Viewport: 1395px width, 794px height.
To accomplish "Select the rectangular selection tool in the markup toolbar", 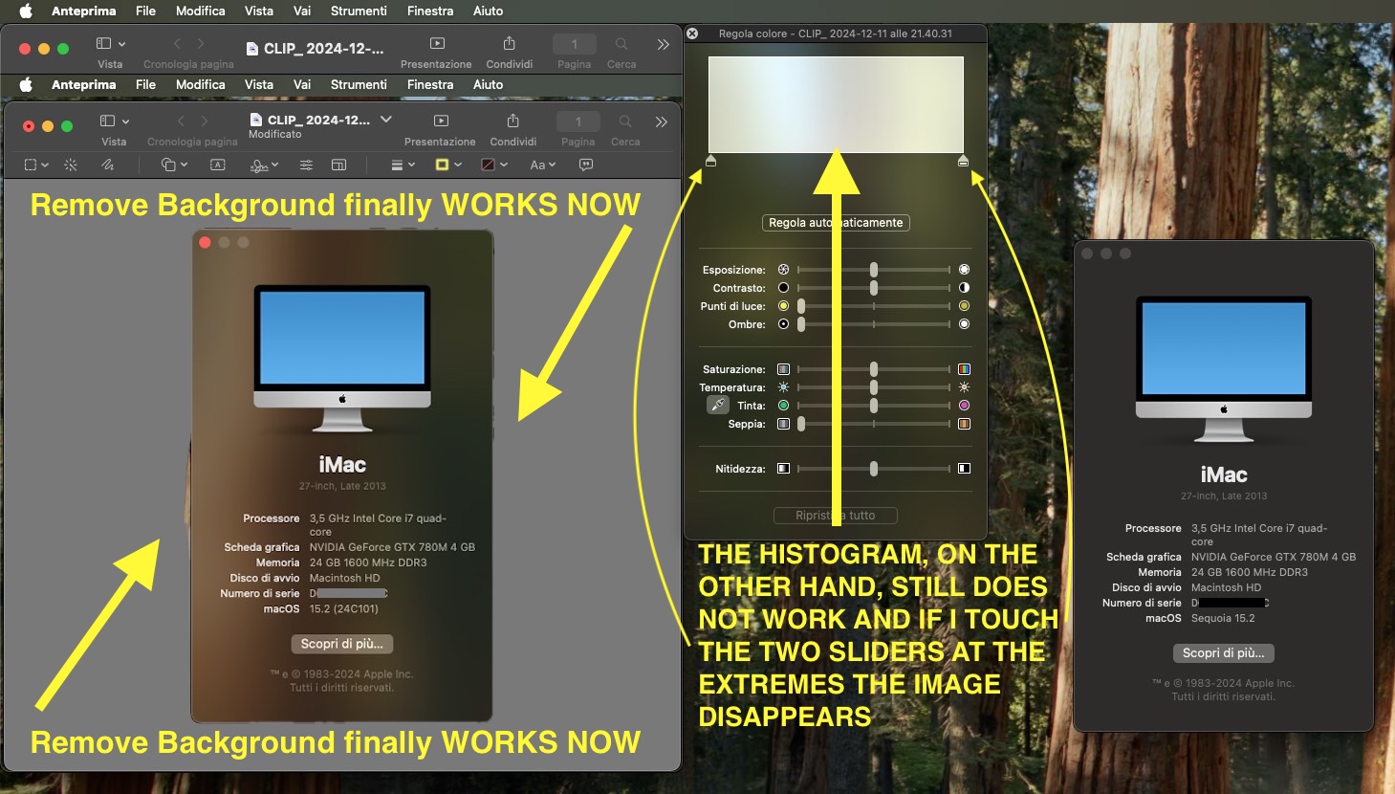I will pyautogui.click(x=35, y=165).
